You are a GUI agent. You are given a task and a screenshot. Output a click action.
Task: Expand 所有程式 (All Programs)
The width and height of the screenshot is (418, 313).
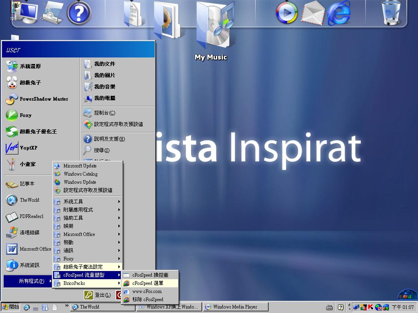pos(29,281)
